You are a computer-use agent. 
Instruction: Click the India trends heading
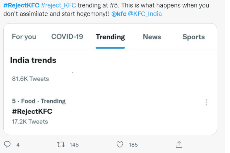(33, 60)
